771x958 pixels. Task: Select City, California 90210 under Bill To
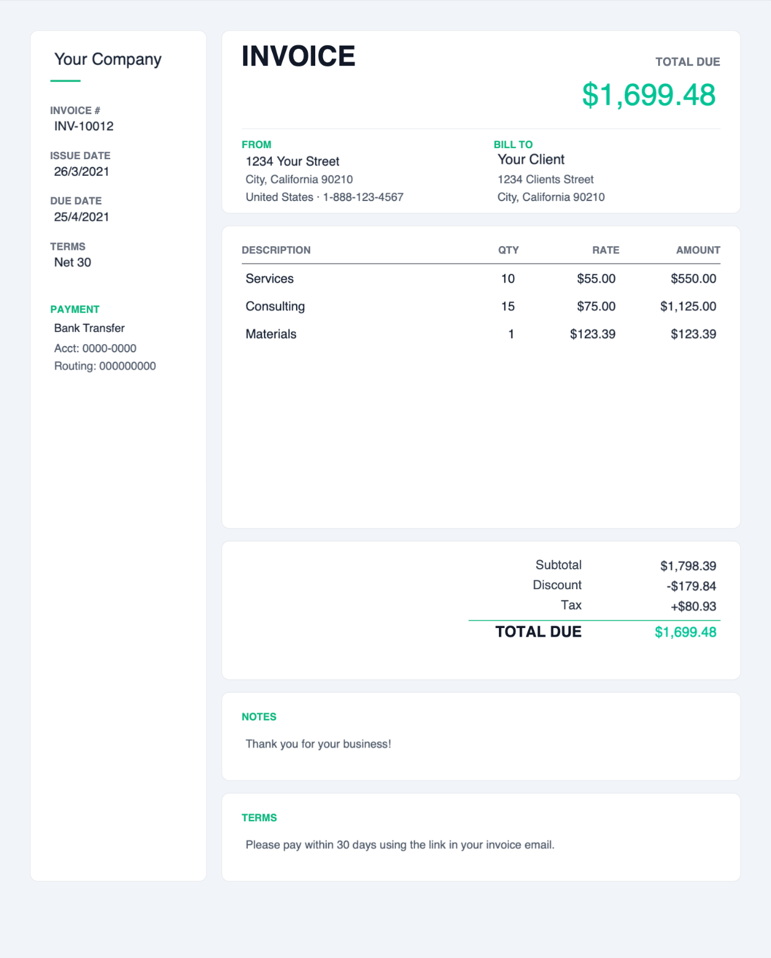[551, 197]
